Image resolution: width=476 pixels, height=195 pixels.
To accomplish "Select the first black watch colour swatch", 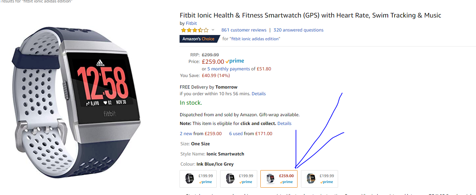I will (x=198, y=179).
